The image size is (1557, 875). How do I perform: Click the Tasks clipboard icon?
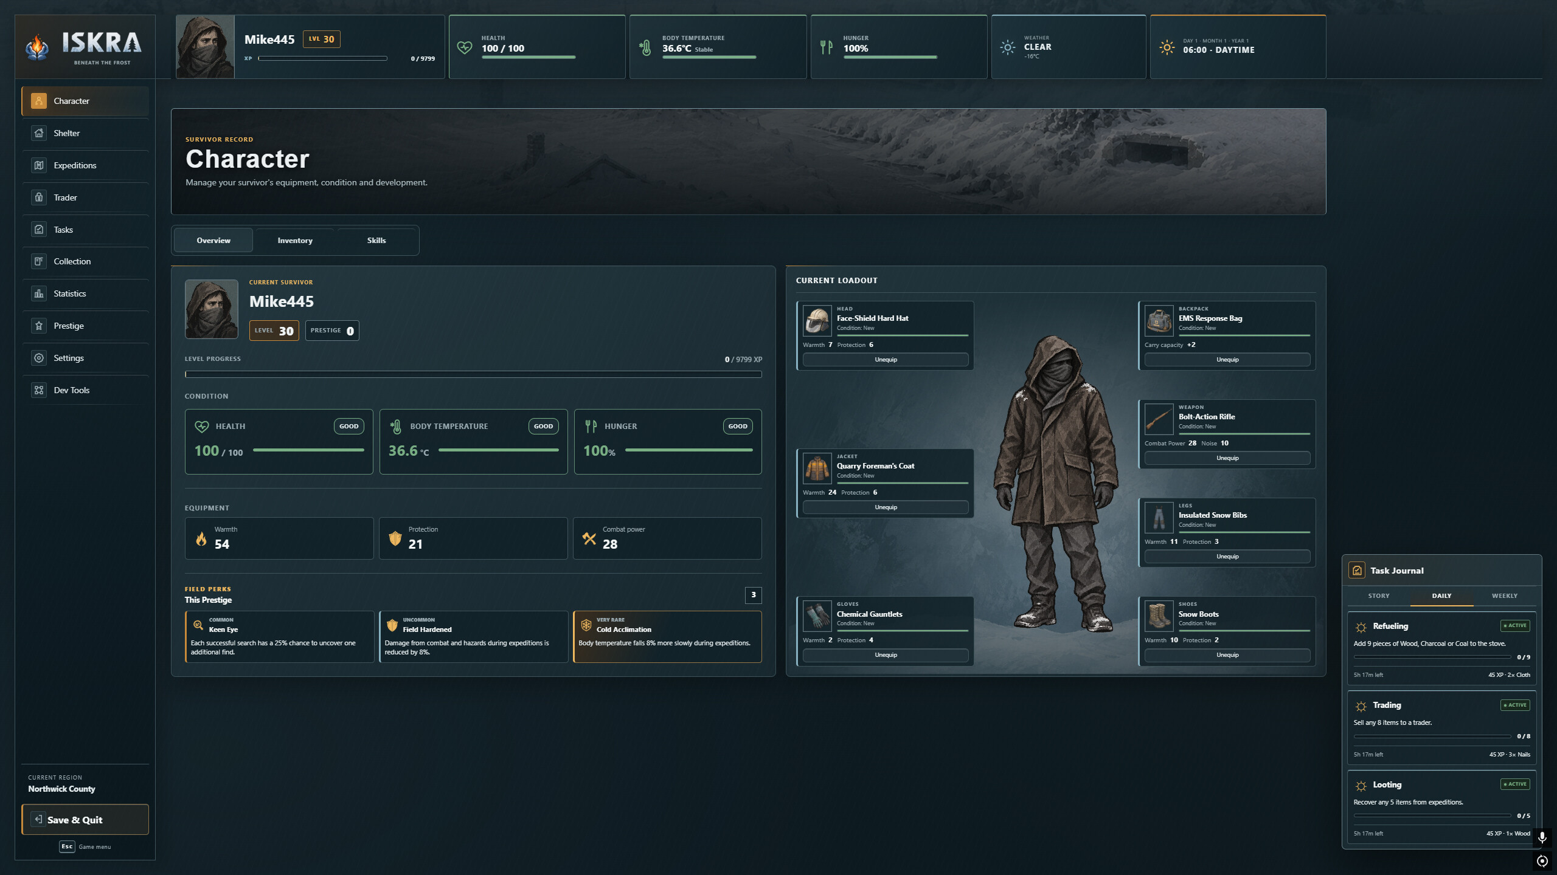point(39,230)
